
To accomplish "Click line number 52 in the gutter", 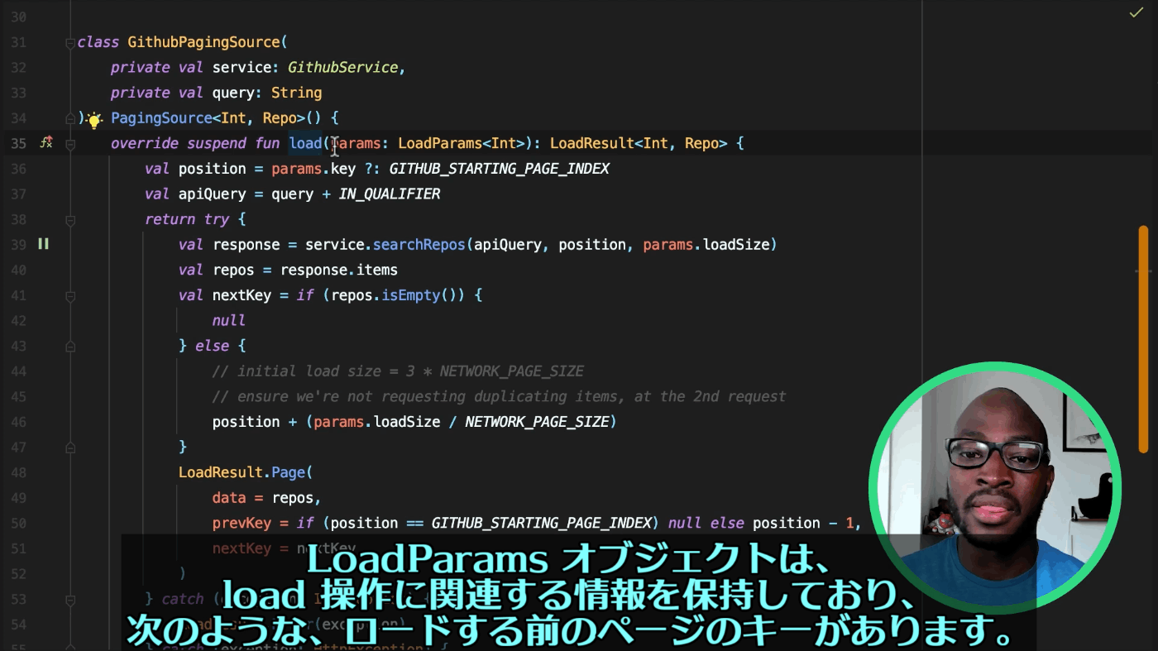I will [18, 573].
